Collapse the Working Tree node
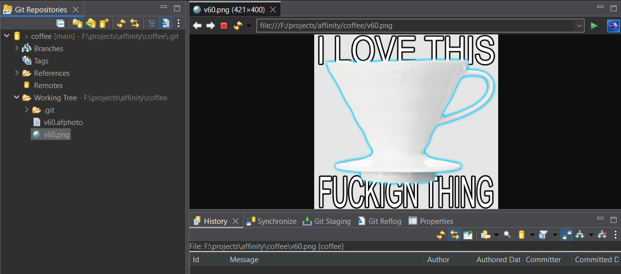 tap(17, 97)
